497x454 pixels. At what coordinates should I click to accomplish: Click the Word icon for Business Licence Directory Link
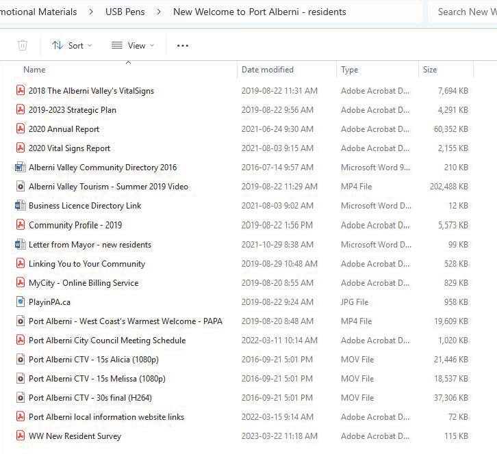[21, 206]
